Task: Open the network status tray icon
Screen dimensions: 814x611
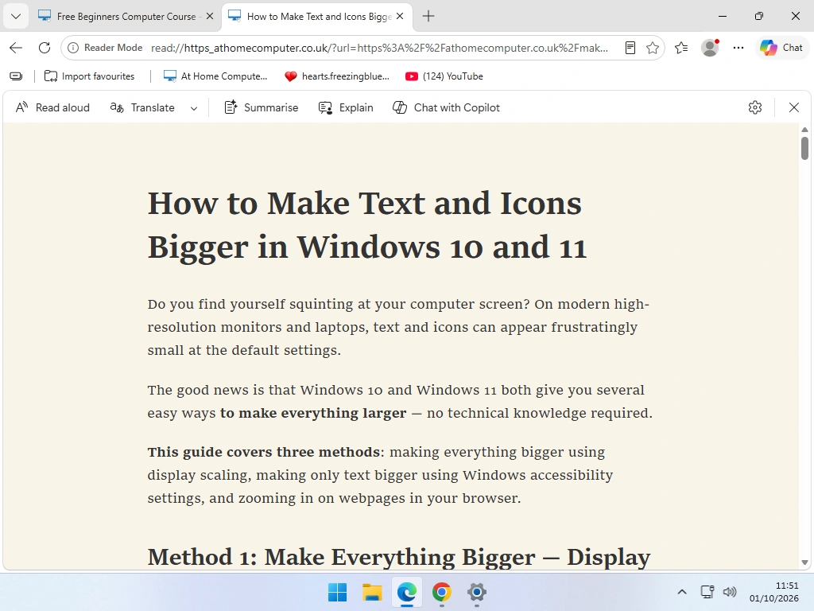Action: pos(707,592)
